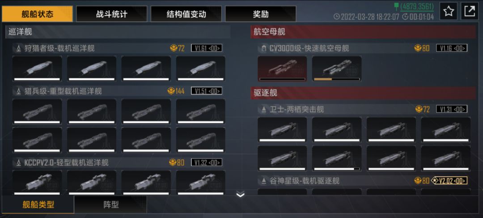
Task: Click the star favorite icon
Action: point(448,11)
